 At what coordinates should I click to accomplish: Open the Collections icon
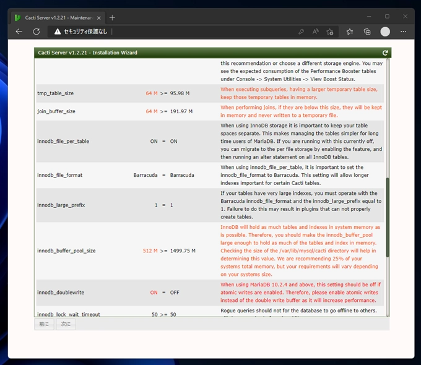[x=367, y=32]
